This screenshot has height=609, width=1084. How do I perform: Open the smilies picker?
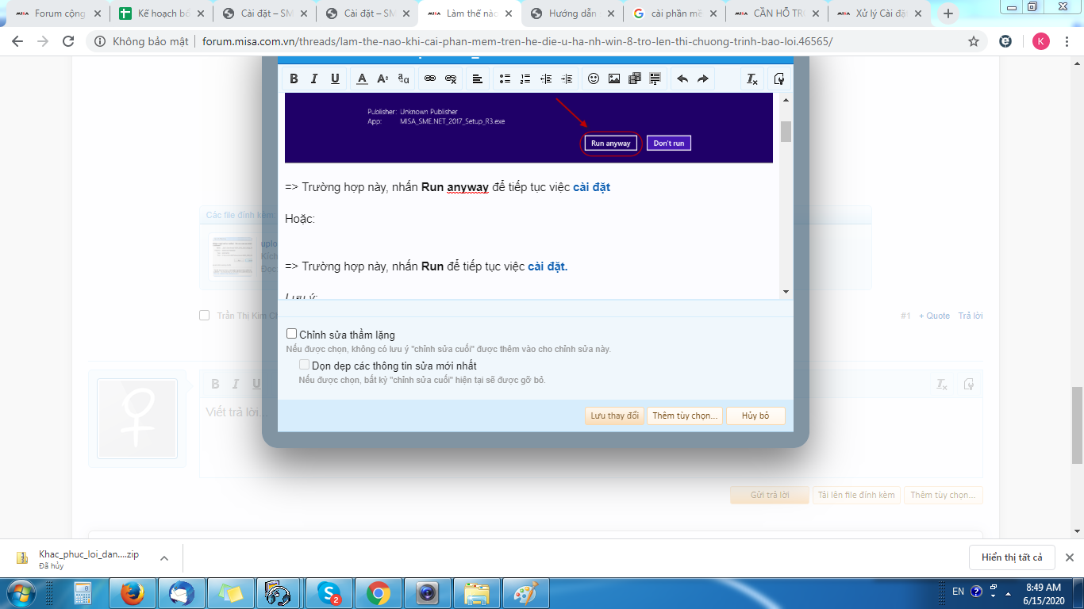594,79
